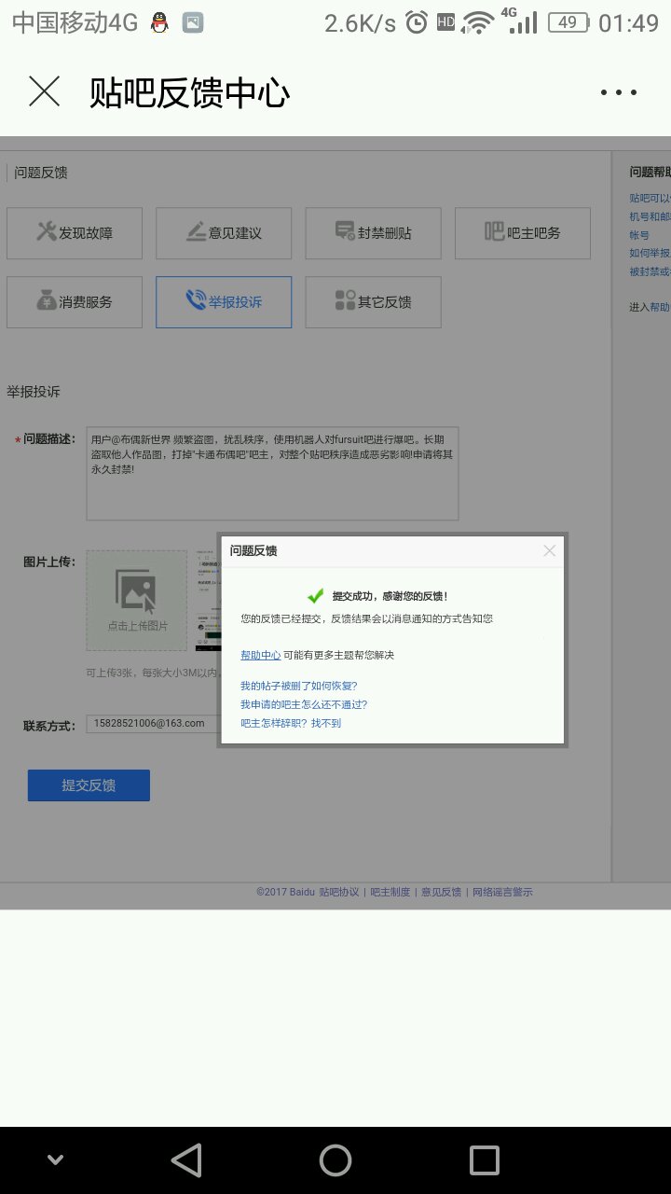Screen dimensions: 671x1194
Task: Close the 问题反馈 success dialog
Action: [549, 551]
